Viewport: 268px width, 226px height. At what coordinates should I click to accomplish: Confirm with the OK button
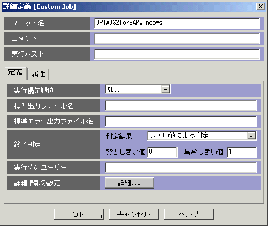[79, 214]
